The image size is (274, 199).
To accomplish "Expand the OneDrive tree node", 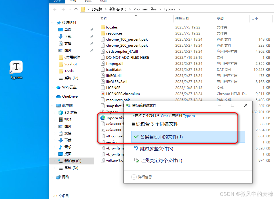I will coord(52,96).
